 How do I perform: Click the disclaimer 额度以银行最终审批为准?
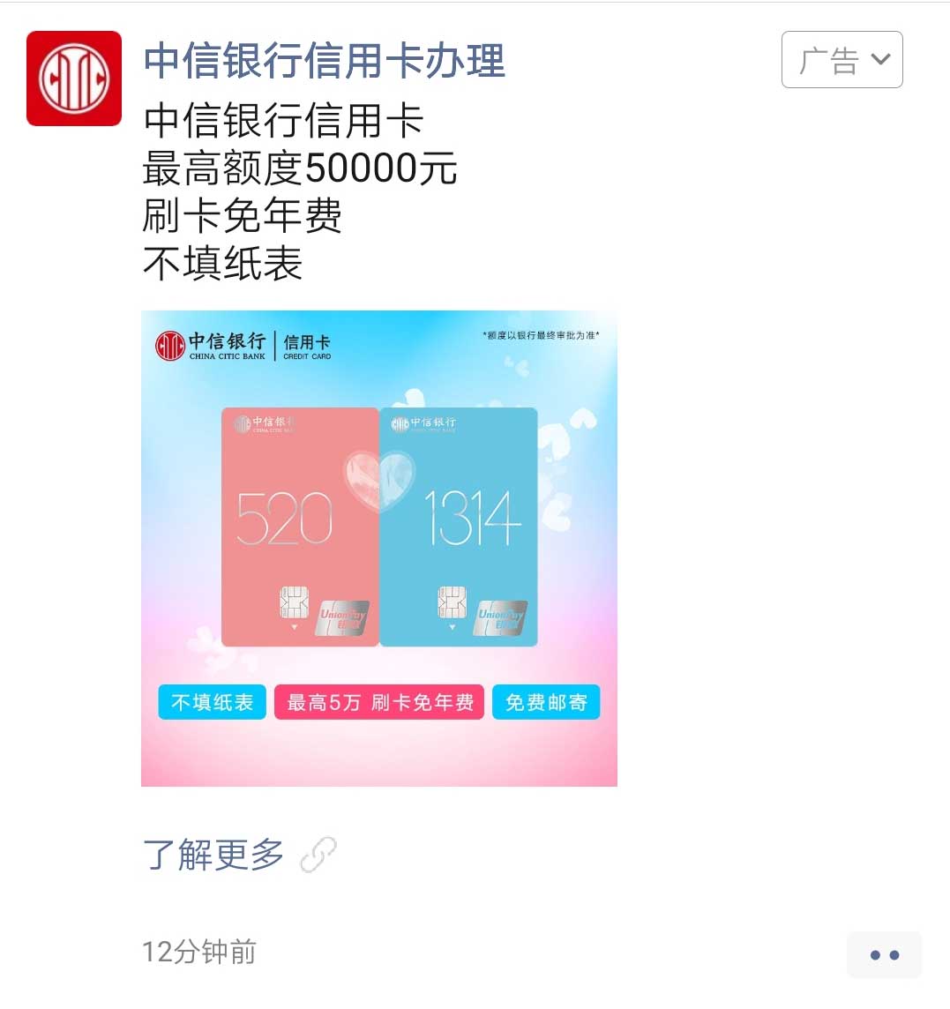pos(541,335)
